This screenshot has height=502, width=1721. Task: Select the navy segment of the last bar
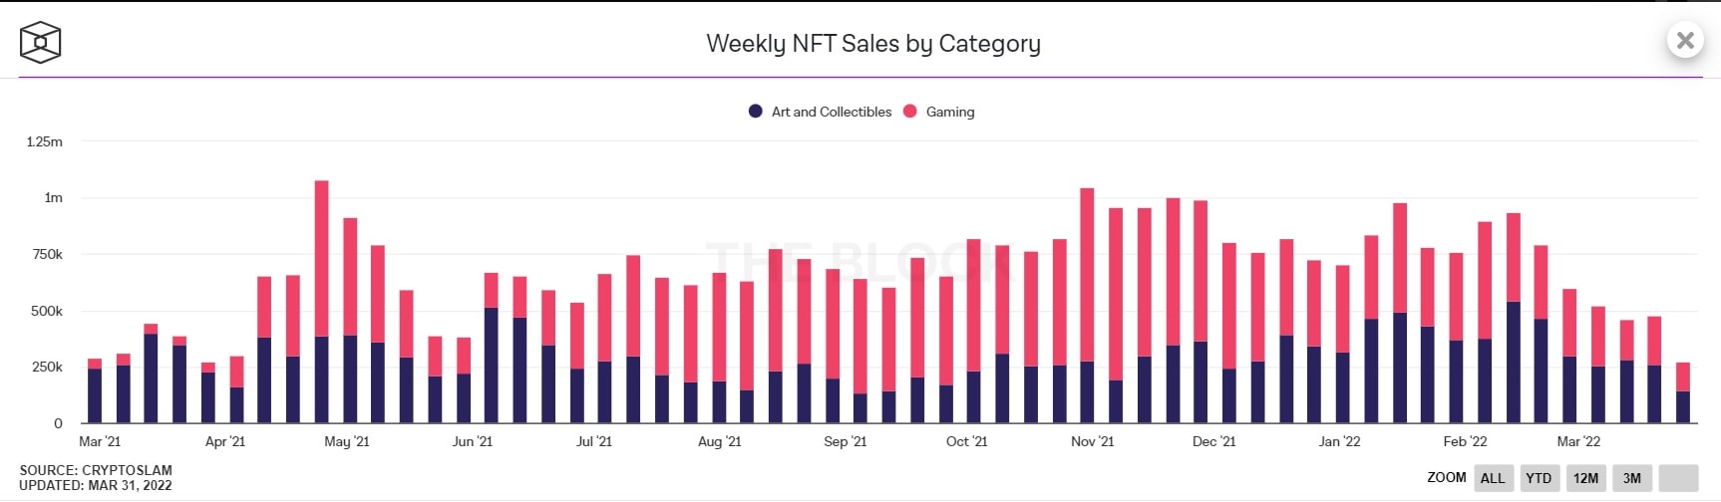tap(1683, 407)
